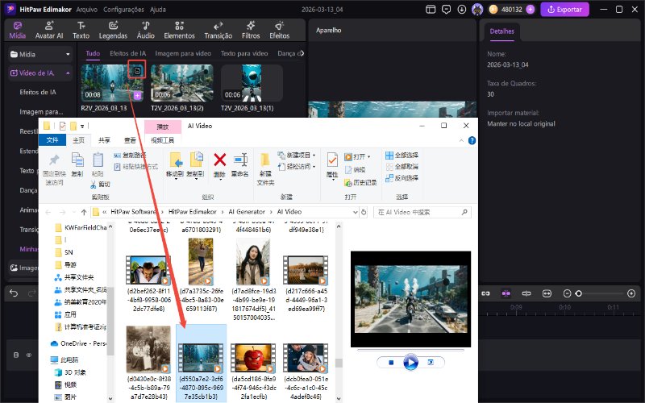Add R2V clip with purple plus button
Image resolution: width=645 pixels, height=403 pixels.
pos(138,95)
